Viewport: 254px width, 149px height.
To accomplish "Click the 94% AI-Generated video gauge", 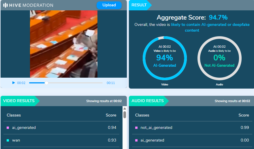I will 164,58.
